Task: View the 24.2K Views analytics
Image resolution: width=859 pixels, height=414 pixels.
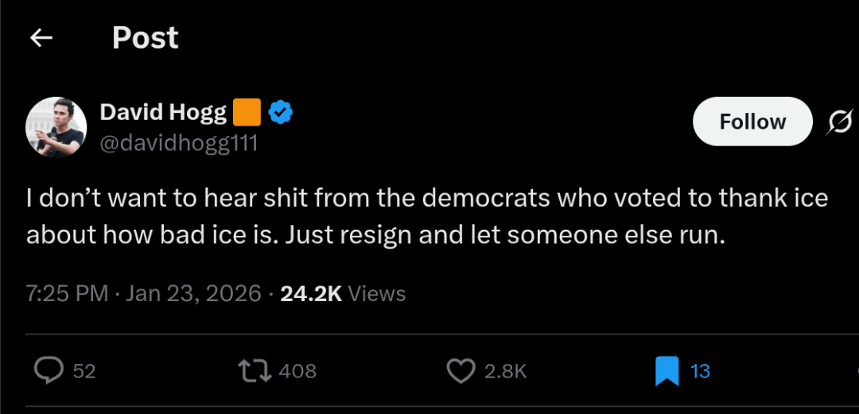Action: (x=343, y=293)
